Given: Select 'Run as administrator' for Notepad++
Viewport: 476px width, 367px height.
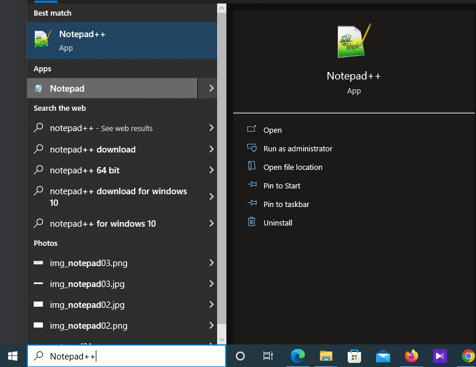Looking at the screenshot, I should click(297, 149).
